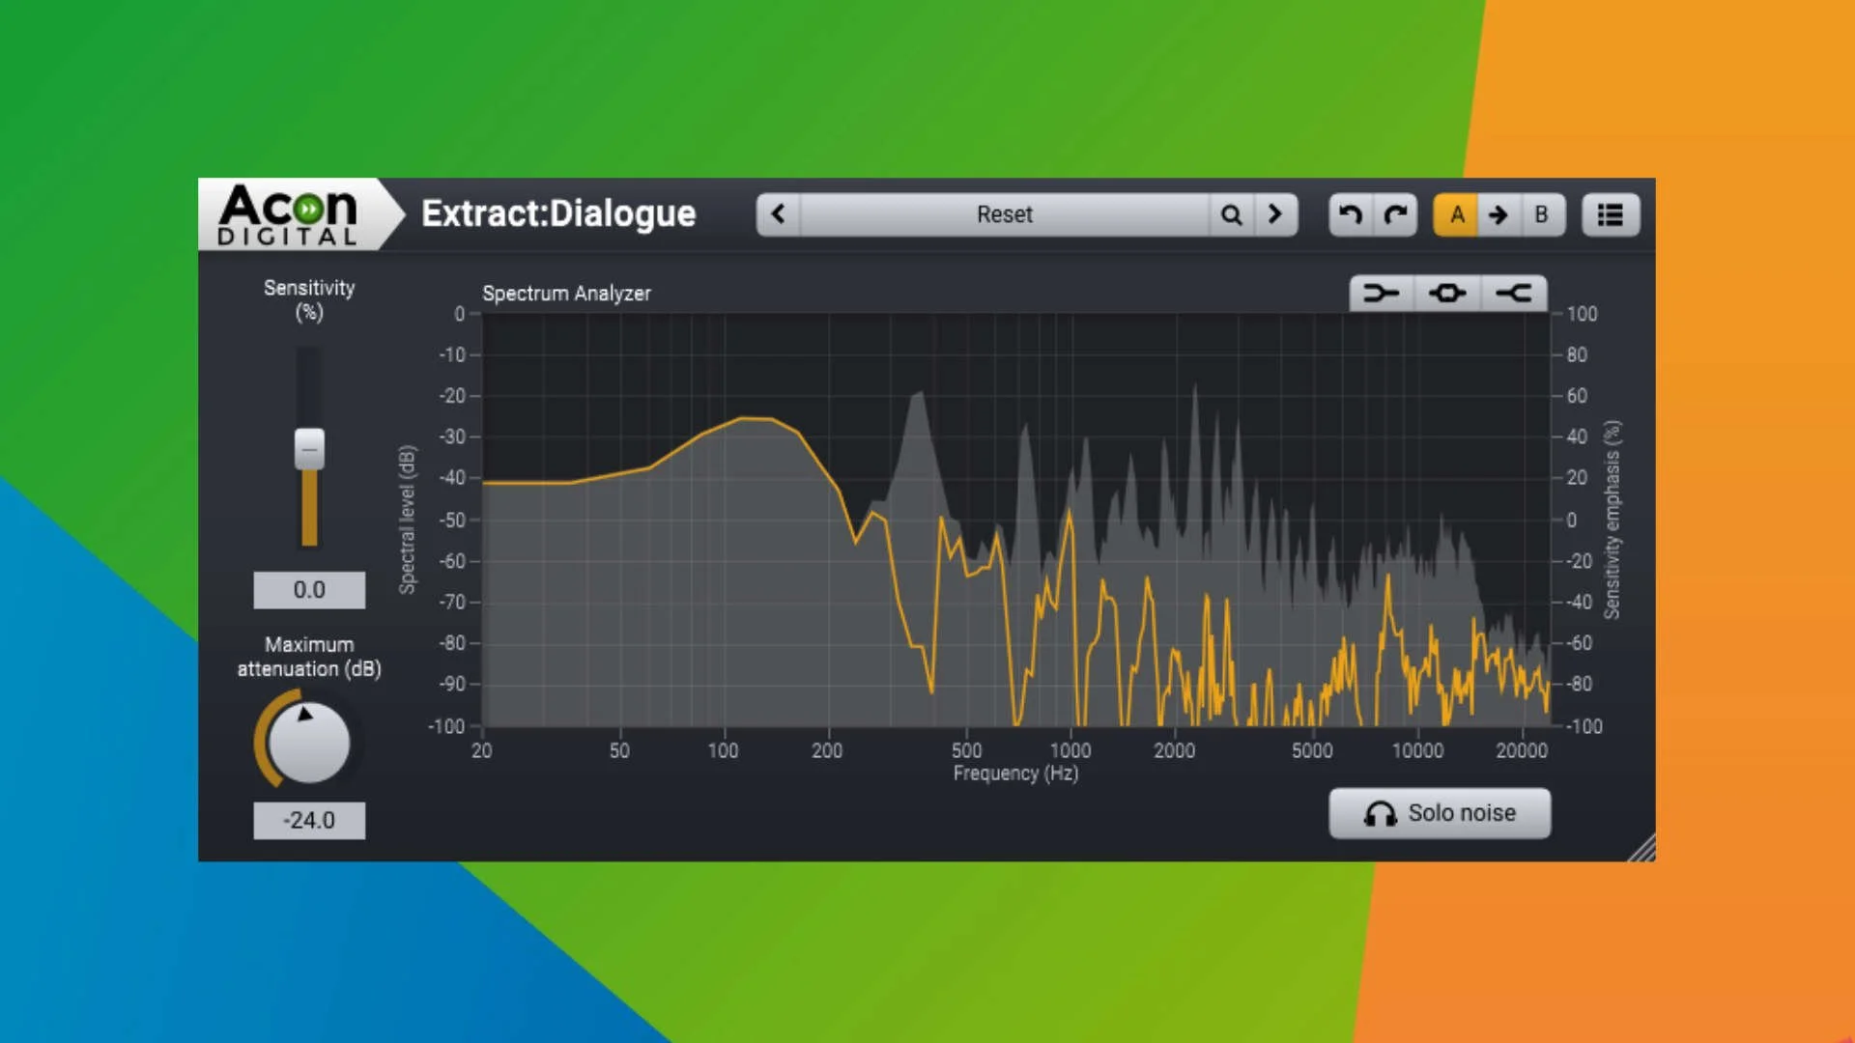Select preset slot A
Viewport: 1855px width, 1043px height.
click(x=1457, y=214)
